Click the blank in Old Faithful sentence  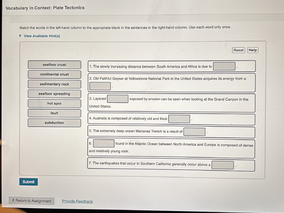pos(100,86)
